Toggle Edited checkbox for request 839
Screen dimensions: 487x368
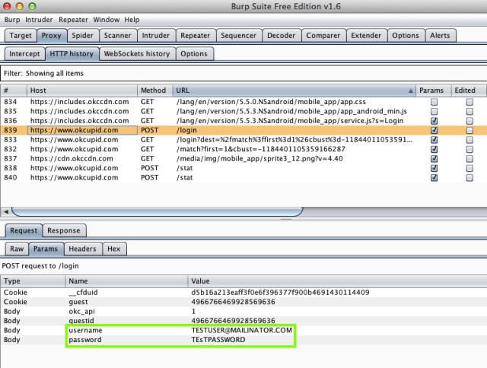(469, 130)
